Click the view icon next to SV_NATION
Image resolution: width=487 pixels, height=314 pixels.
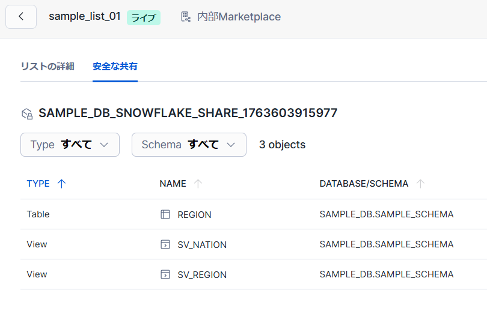[165, 244]
